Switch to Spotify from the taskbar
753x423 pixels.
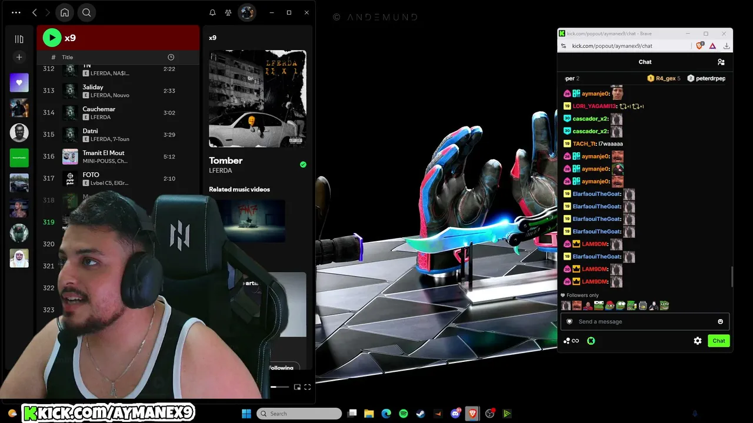(x=404, y=414)
